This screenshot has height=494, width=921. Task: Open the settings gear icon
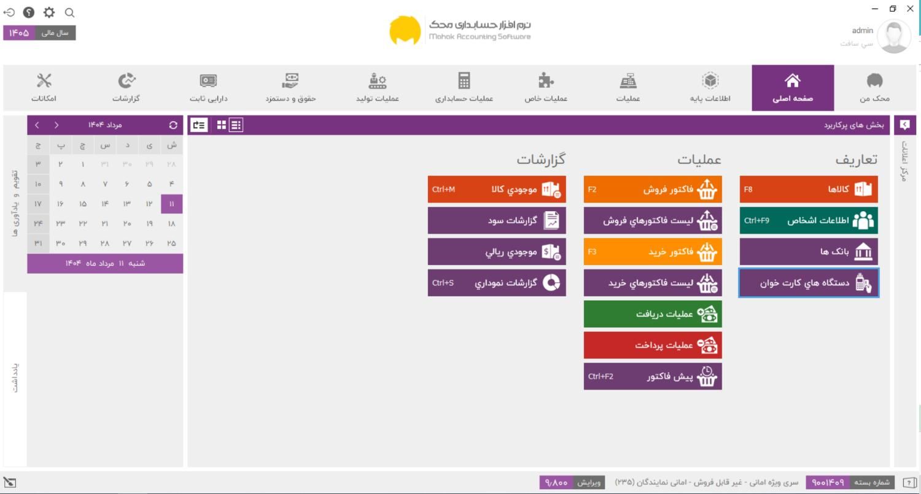click(49, 12)
